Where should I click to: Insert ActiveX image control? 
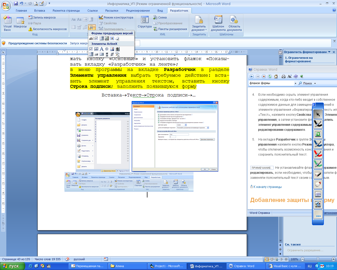pyautogui.click(x=112, y=49)
